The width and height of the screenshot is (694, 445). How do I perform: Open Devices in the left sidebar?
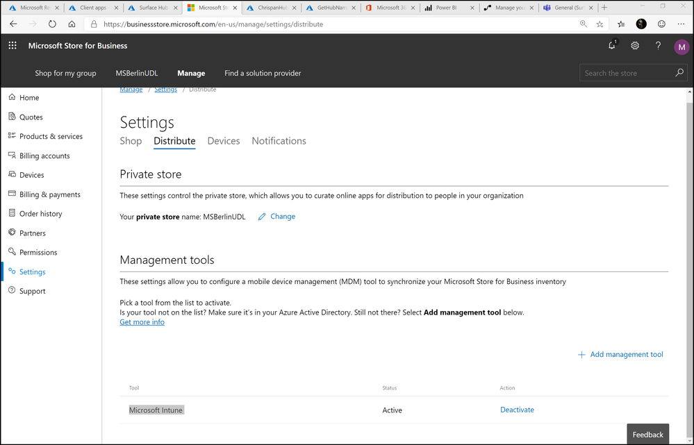26,175
